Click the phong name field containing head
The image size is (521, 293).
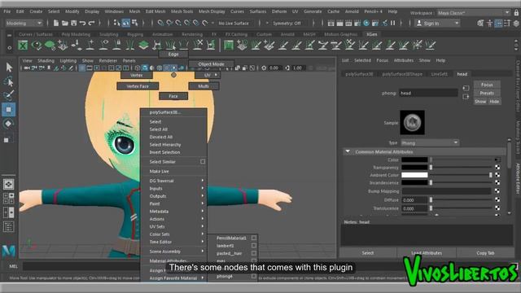(429, 93)
